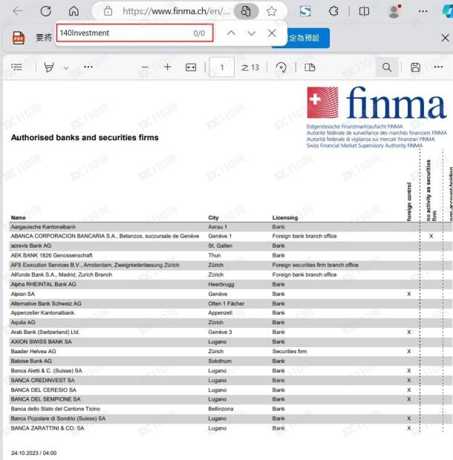Image resolution: width=453 pixels, height=460 pixels.
Task: Select Baader Helvea AG name
Action: pos(33,352)
